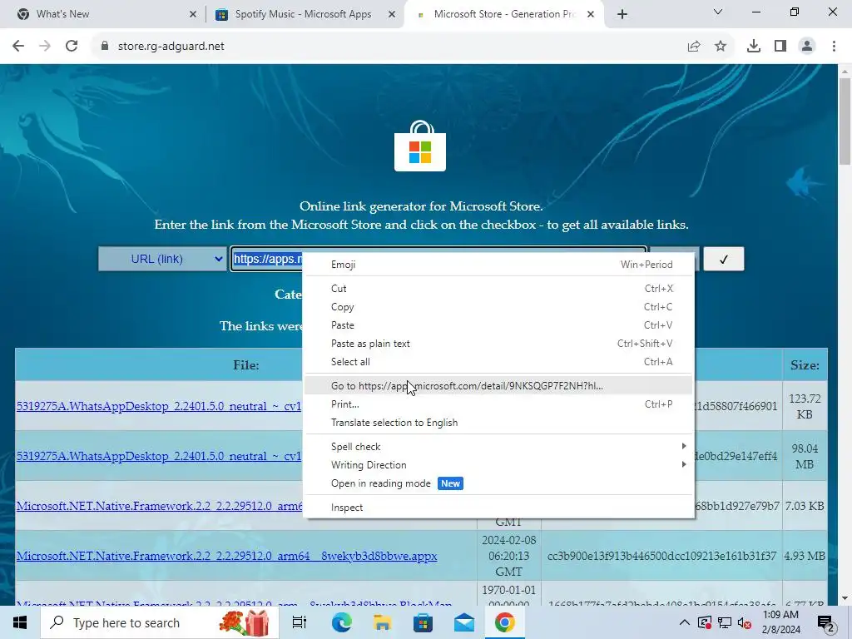
Task: Click the checkmark button to generate links
Action: click(x=723, y=260)
